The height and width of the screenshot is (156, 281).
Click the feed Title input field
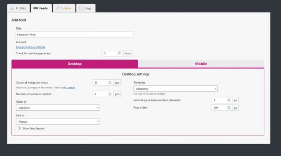(x=74, y=34)
